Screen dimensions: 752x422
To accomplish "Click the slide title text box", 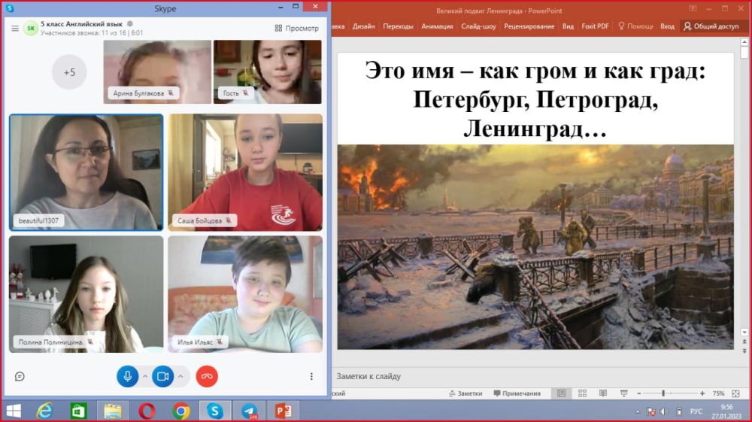I will pos(535,99).
